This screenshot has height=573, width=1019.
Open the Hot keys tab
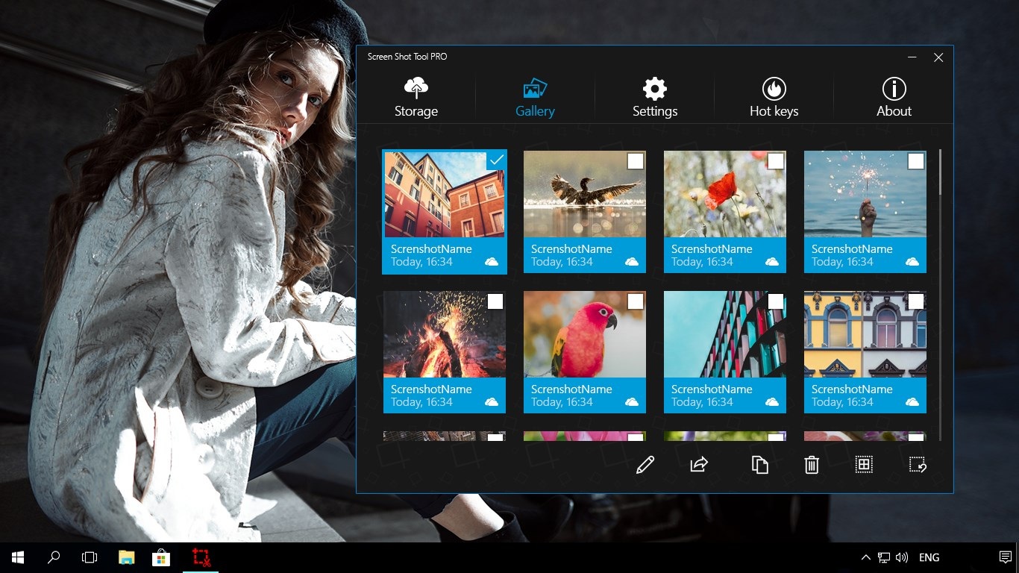pos(774,98)
